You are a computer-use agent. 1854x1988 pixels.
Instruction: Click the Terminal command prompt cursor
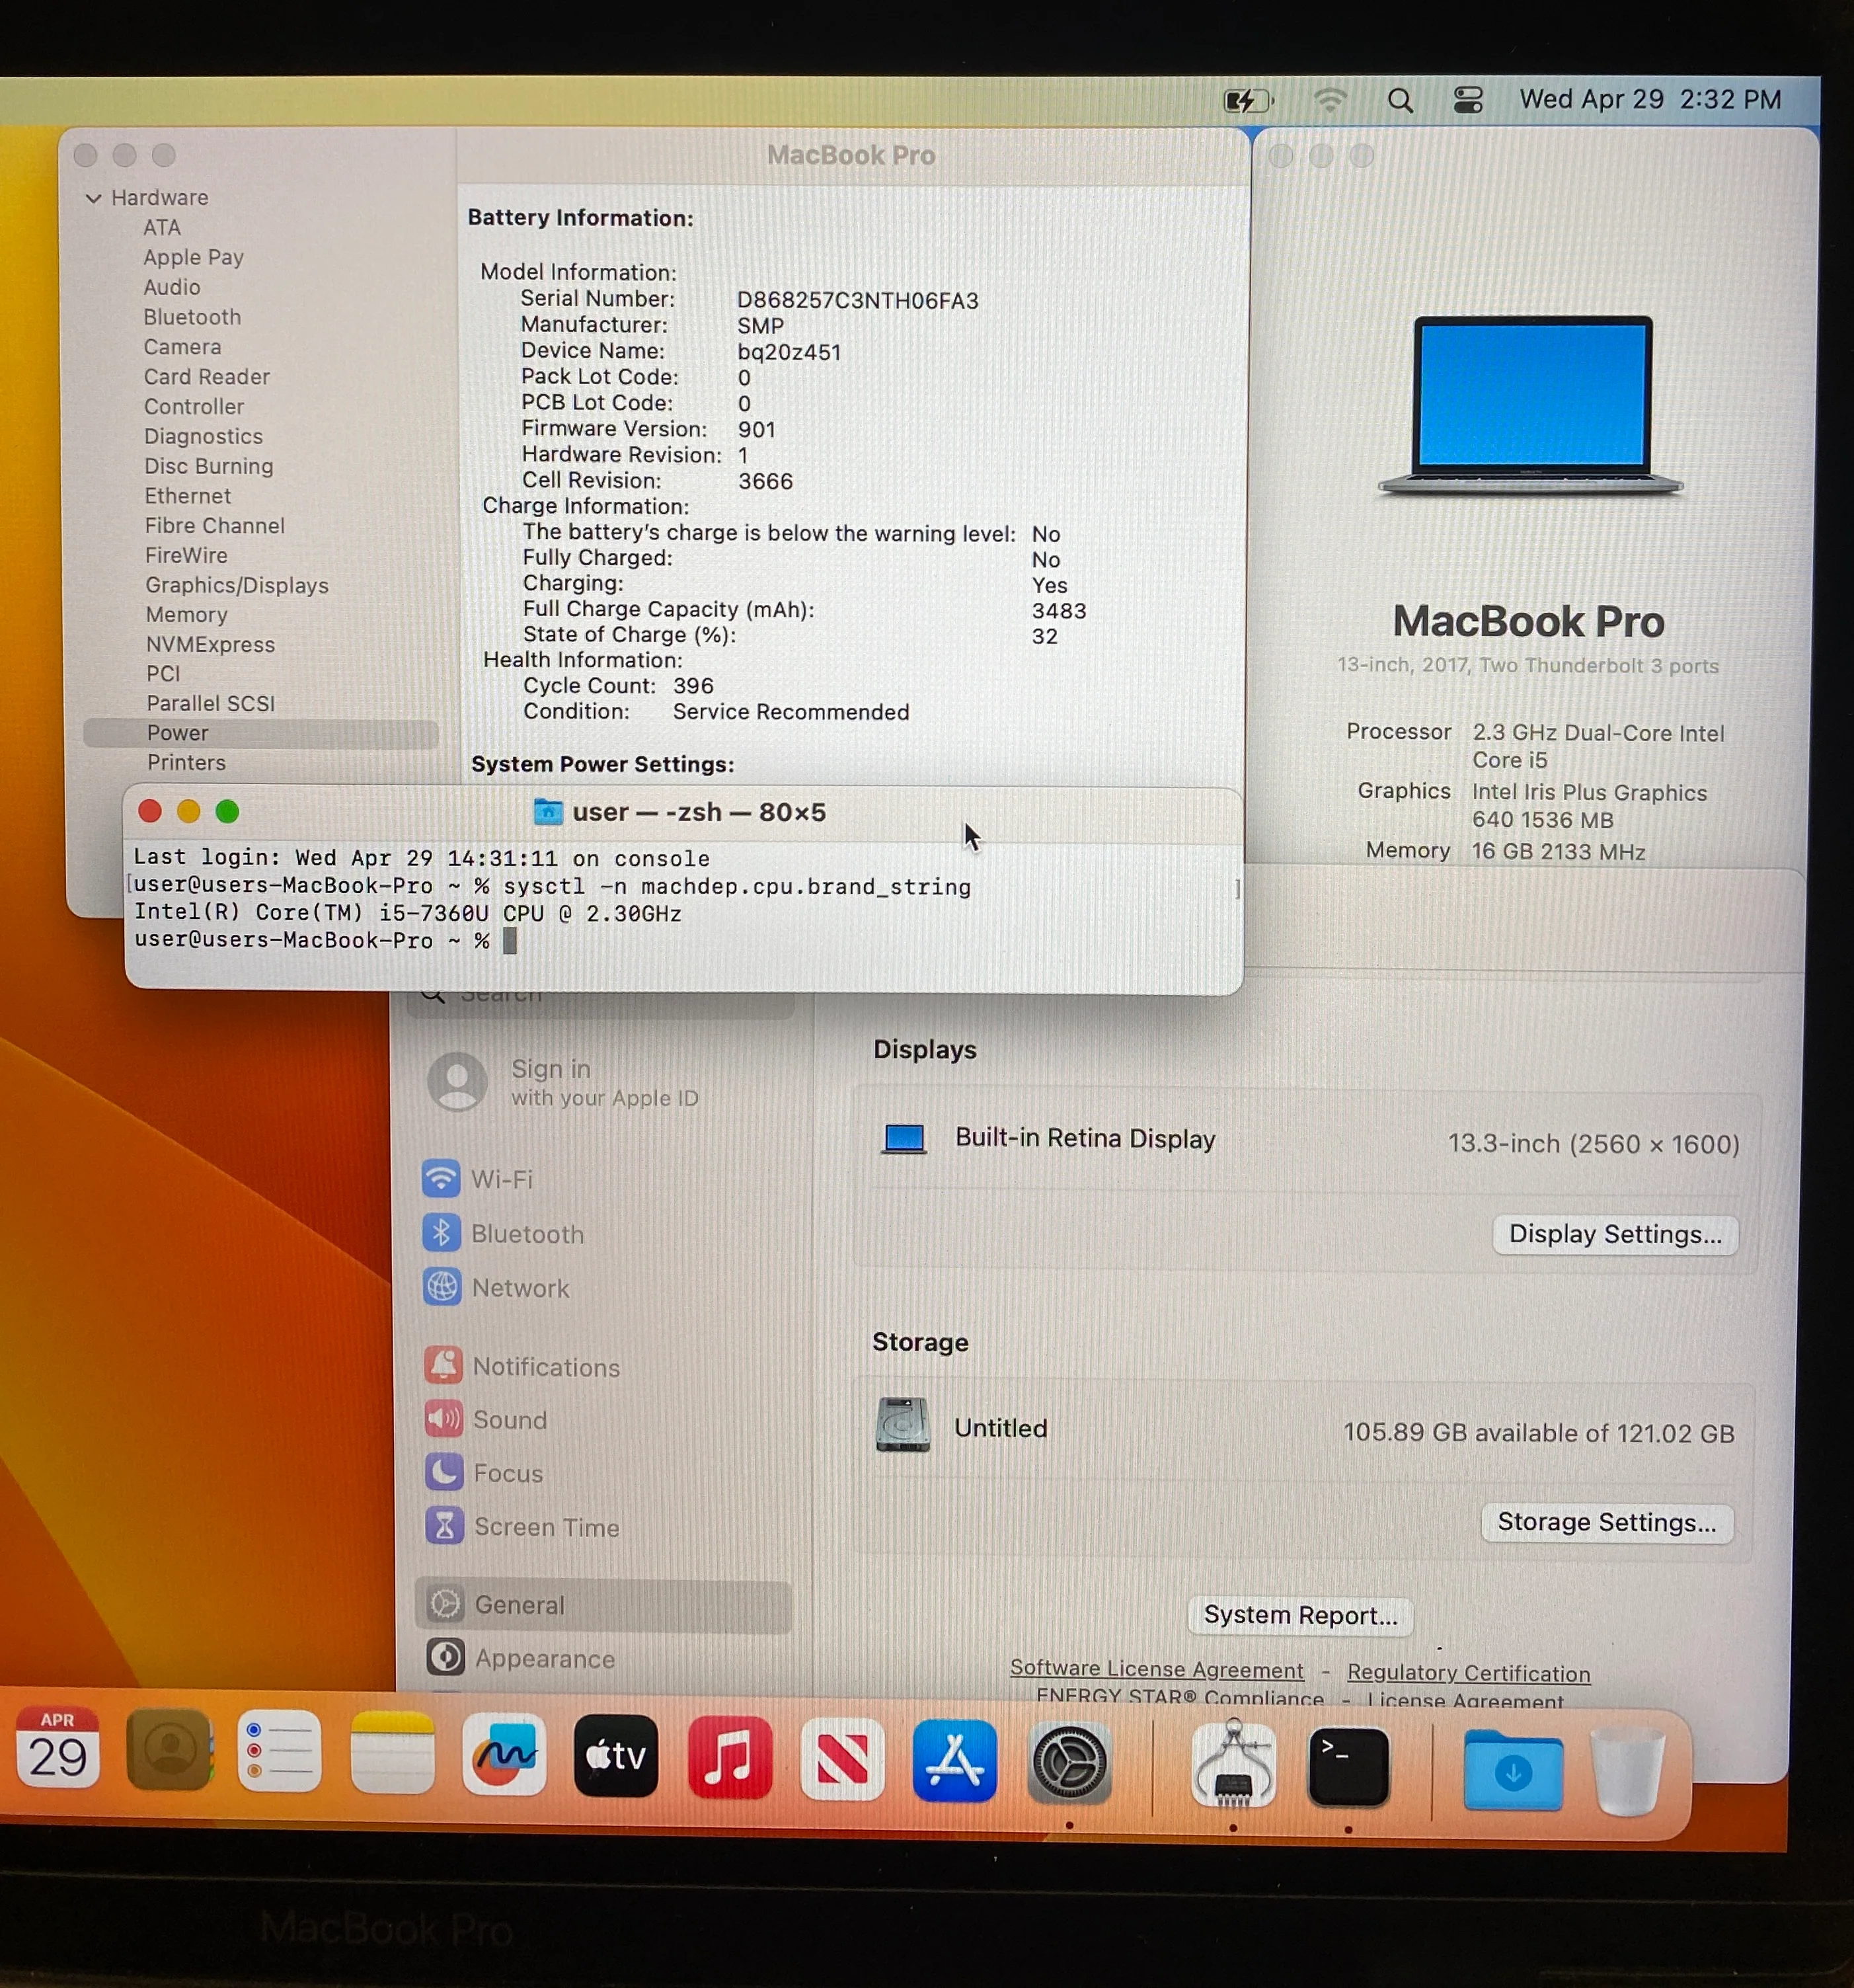[510, 941]
